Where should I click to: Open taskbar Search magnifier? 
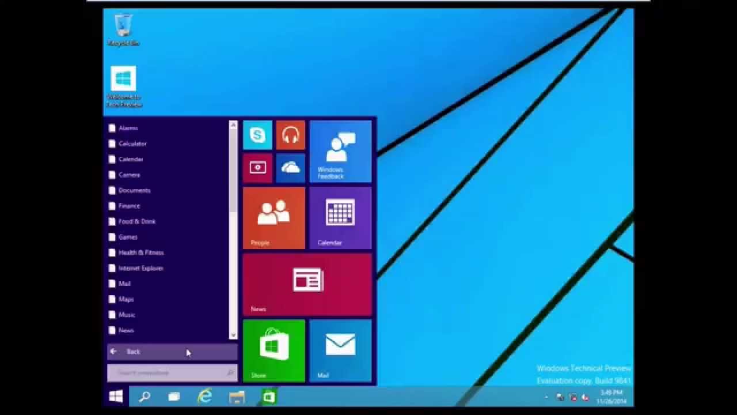pos(145,397)
